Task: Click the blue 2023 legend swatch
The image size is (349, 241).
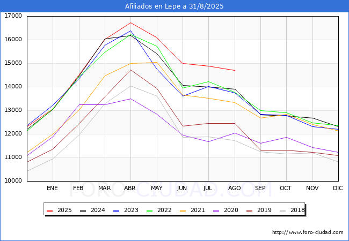Action: 116,210
